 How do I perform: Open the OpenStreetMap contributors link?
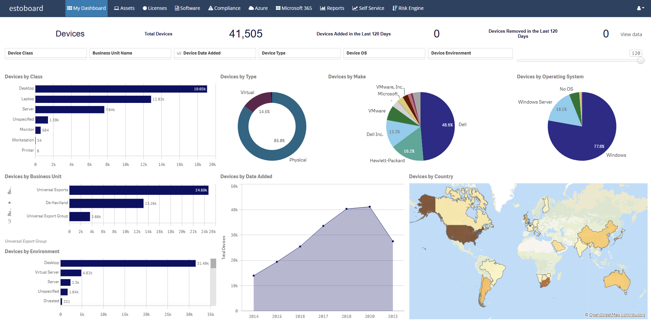617,315
